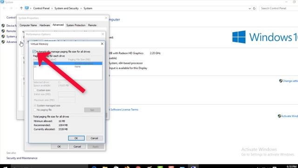Viewport: 298px width, 168px height.
Task: Open Security and Maintenance link
Action: (22, 158)
